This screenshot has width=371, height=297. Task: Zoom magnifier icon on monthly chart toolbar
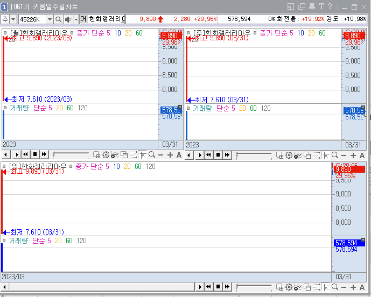point(152,154)
